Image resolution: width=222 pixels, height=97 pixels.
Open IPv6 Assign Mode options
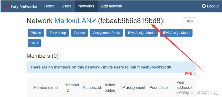tap(176, 33)
